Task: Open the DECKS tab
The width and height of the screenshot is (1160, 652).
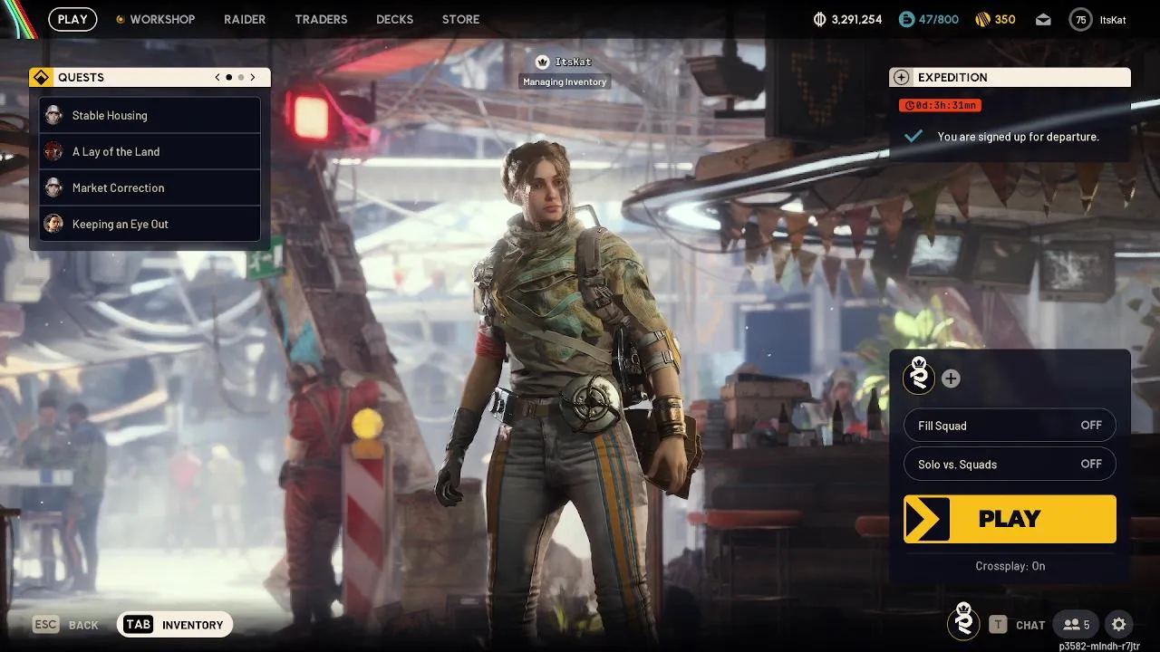Action: (394, 19)
